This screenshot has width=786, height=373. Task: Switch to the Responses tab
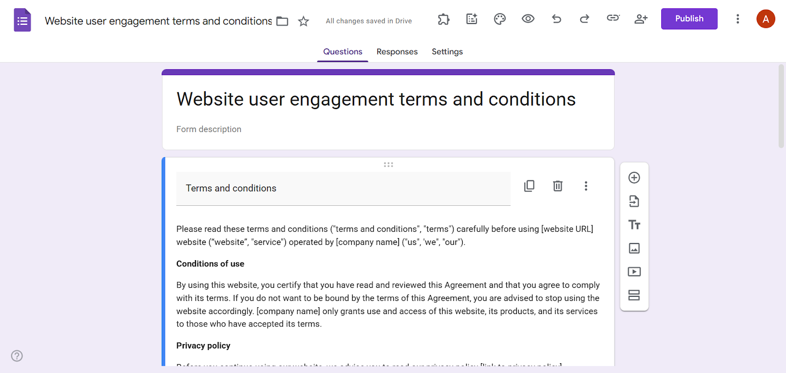pos(397,52)
